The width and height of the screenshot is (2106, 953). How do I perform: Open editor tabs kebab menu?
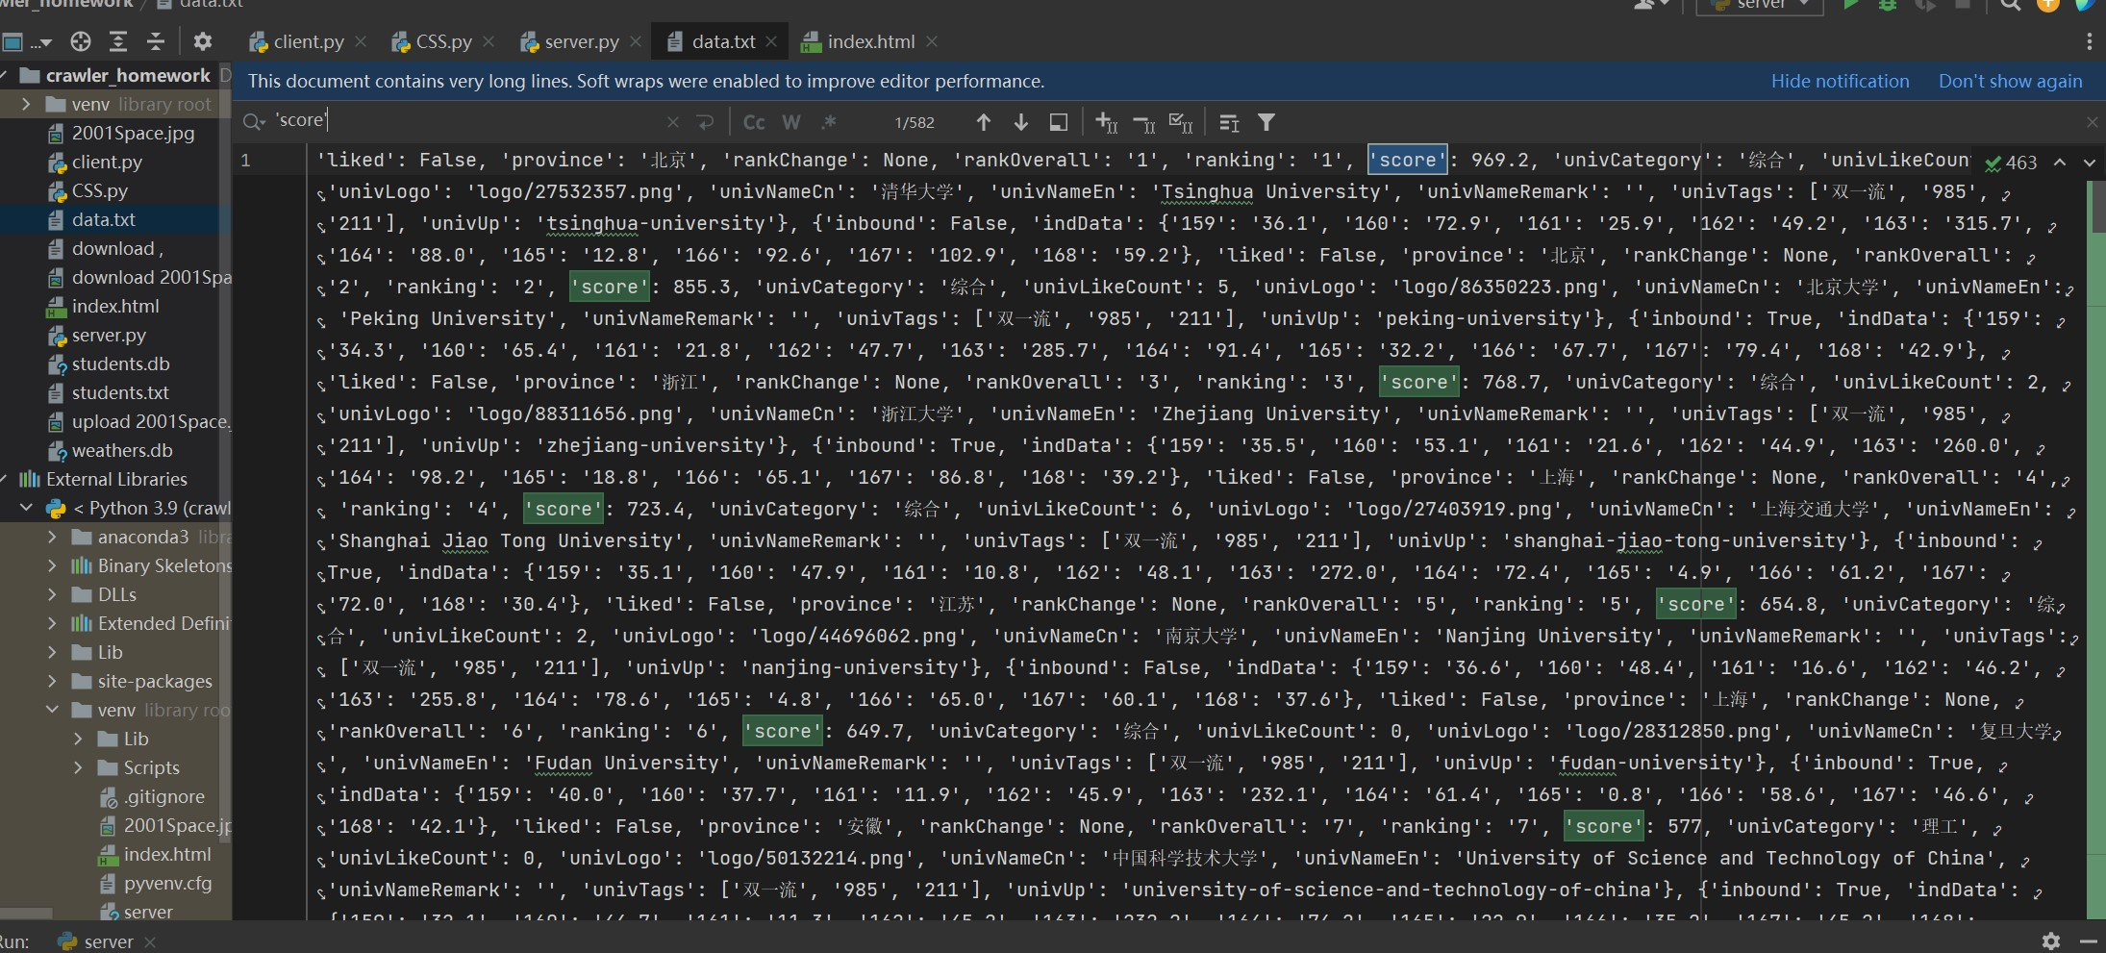tap(2089, 41)
